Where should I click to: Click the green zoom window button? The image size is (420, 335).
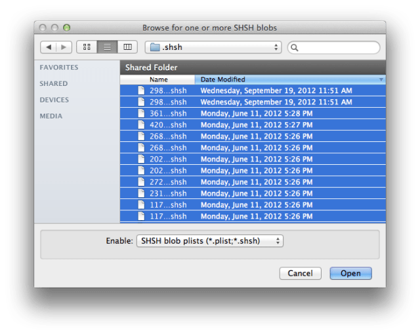[x=67, y=28]
